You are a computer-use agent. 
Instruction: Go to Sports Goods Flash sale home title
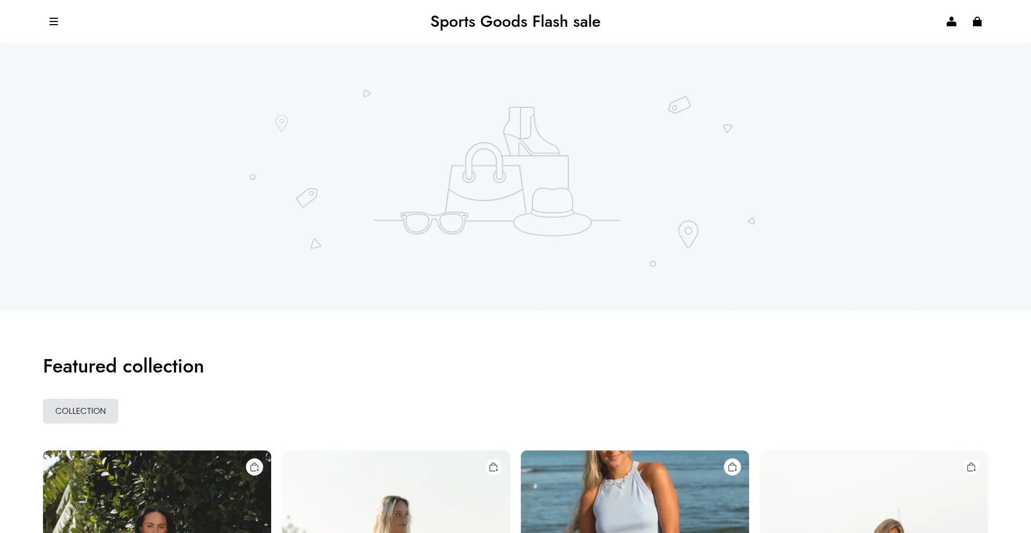515,21
